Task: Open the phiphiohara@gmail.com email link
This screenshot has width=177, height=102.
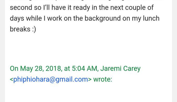Action: pyautogui.click(x=50, y=79)
